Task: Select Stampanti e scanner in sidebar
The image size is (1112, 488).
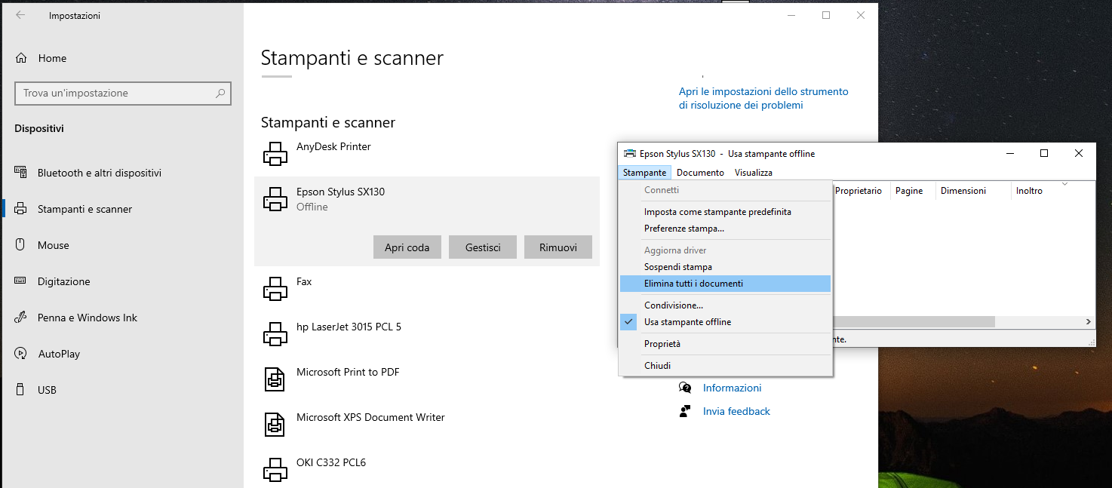Action: coord(84,209)
